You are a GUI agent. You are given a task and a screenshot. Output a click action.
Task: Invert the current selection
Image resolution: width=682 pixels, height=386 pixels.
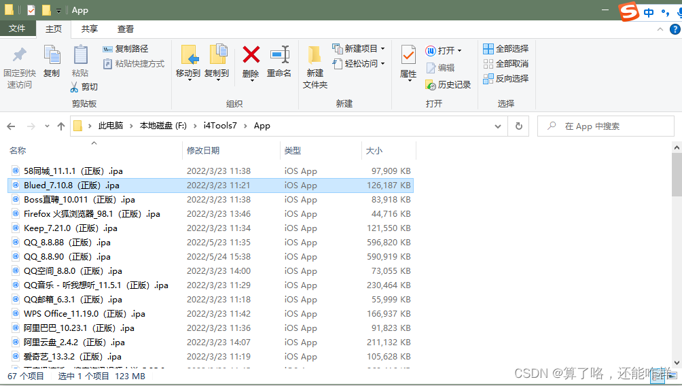(x=506, y=78)
